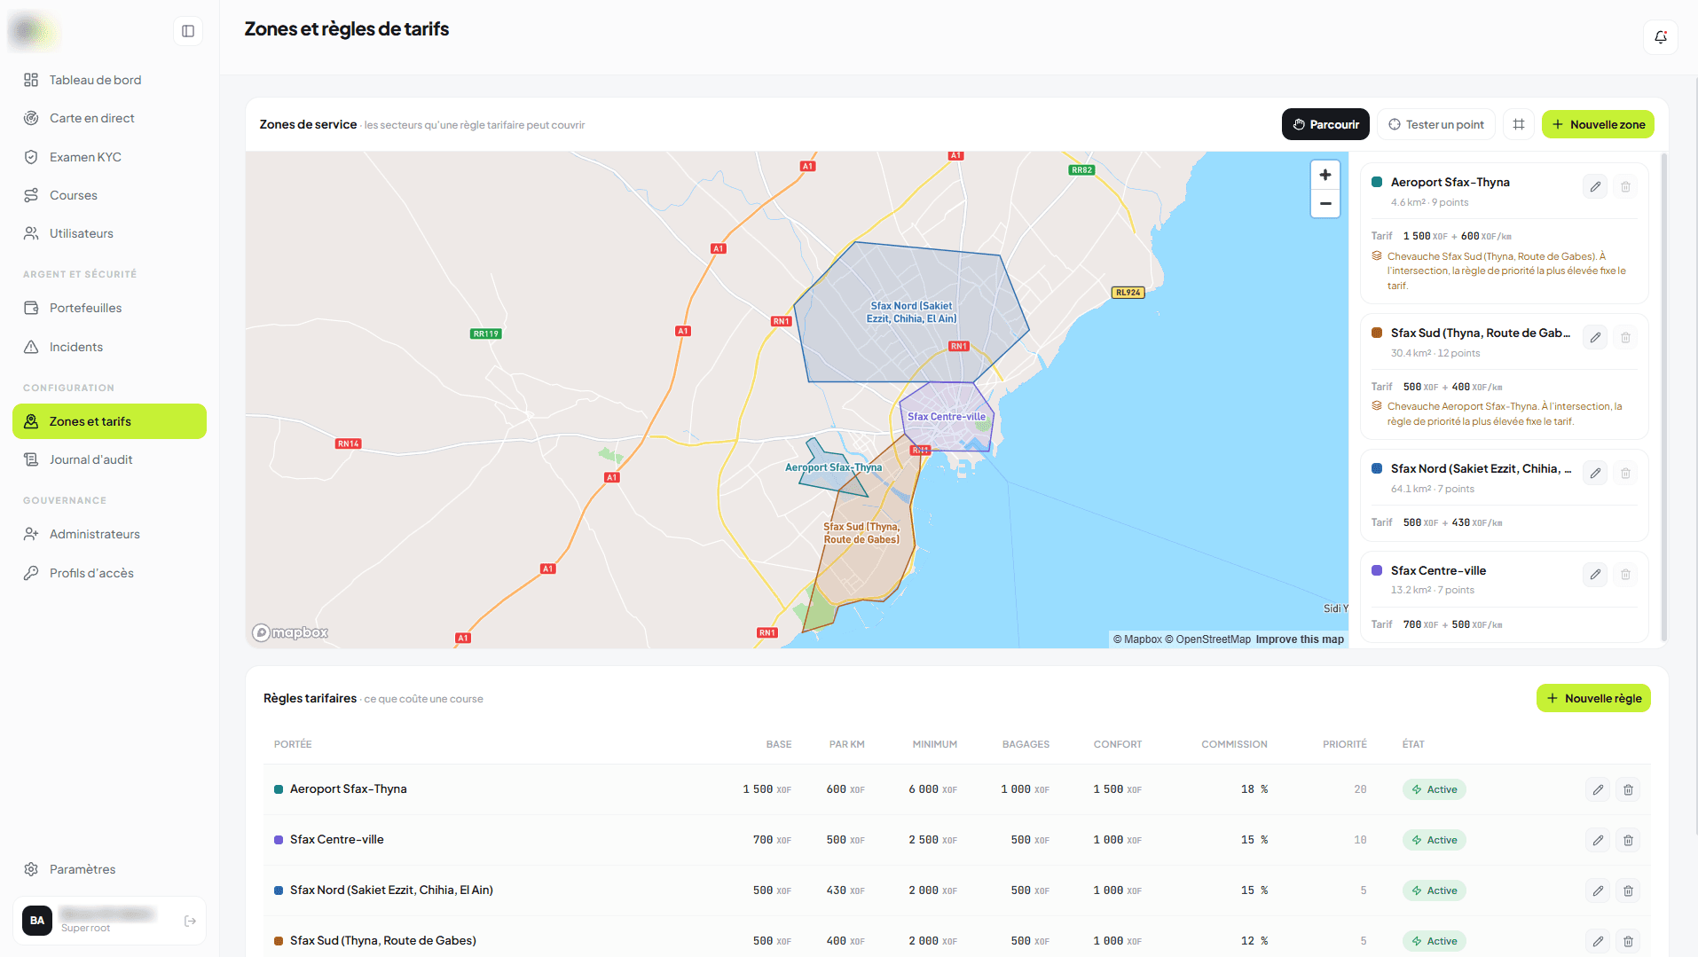Zoom in on the map
The width and height of the screenshot is (1698, 957).
coord(1325,175)
